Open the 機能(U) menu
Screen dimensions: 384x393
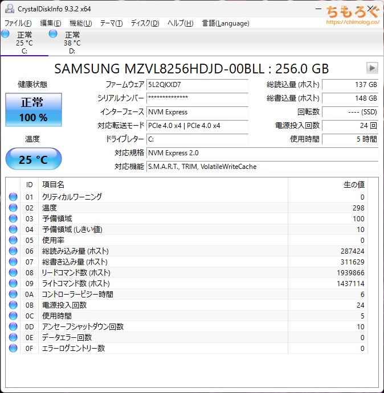(81, 23)
